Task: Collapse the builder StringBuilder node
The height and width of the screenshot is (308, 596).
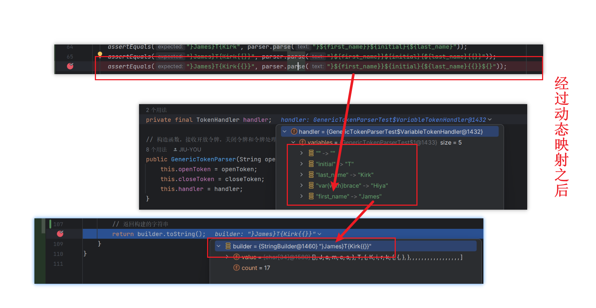Action: click(x=218, y=246)
